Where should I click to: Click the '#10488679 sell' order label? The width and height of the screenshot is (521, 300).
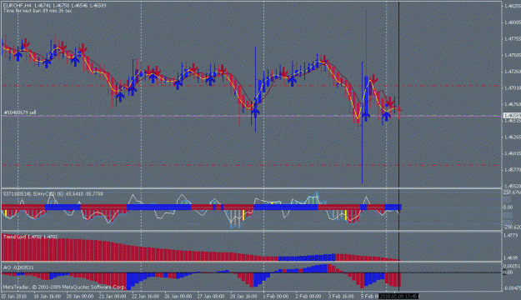(20, 112)
